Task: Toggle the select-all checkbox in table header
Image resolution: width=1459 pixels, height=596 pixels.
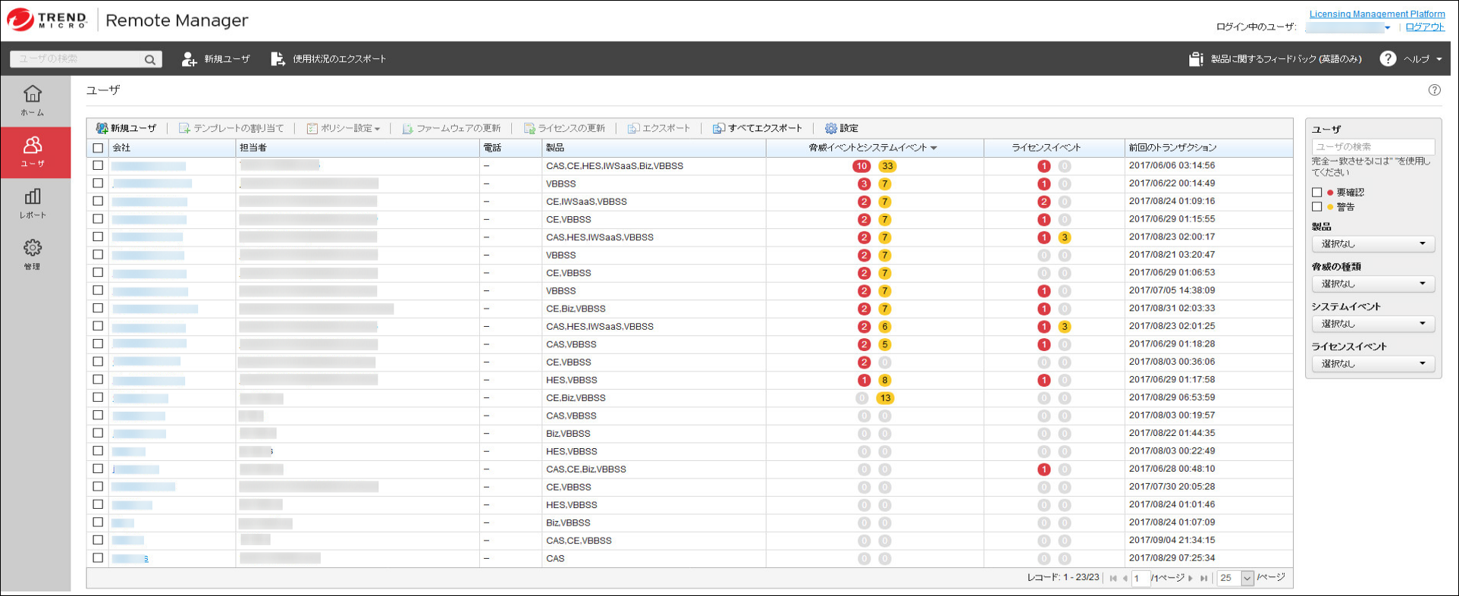Action: [x=98, y=148]
